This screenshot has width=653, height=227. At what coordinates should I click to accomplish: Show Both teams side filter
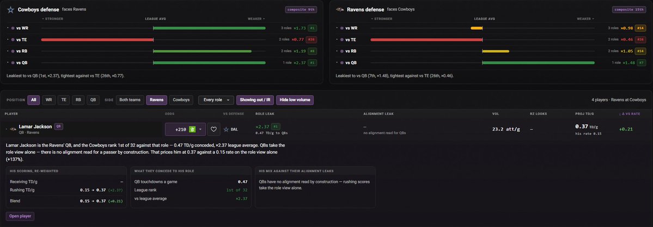(130, 100)
